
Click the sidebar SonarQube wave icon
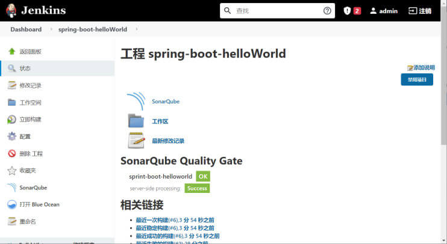[x=11, y=188]
